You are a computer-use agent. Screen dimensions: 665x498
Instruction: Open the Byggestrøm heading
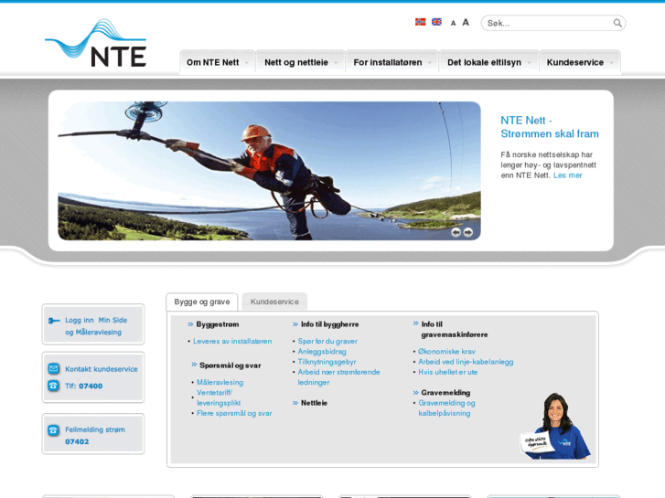pos(217,324)
